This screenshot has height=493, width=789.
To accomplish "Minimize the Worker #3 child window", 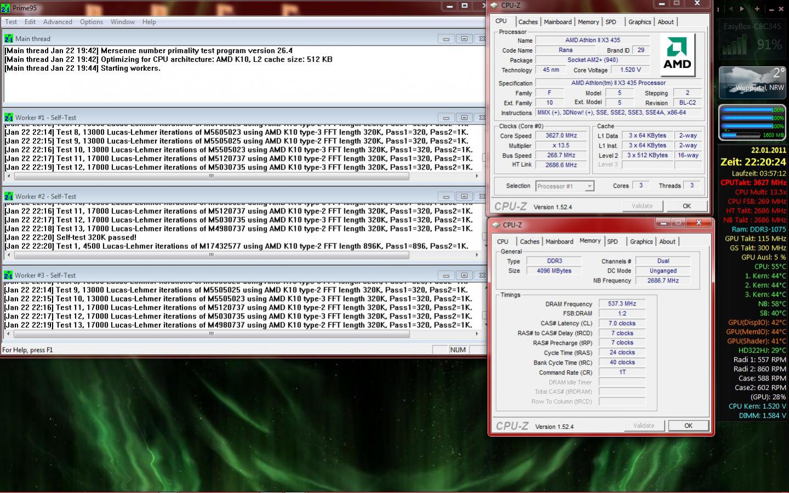I will click(x=446, y=276).
